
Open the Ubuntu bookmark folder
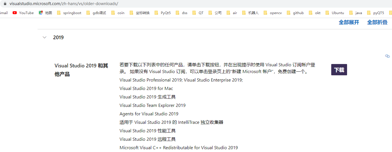(x=335, y=13)
